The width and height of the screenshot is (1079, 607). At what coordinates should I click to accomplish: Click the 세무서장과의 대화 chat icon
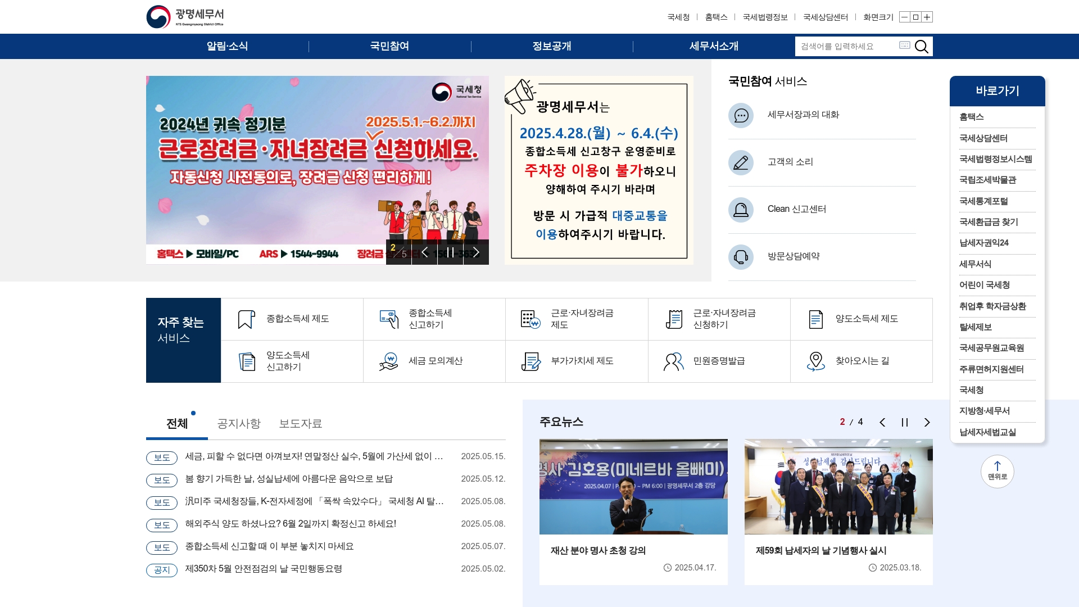741,115
